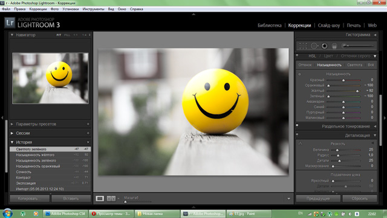
Task: Switch to the Печать module
Action: point(354,25)
